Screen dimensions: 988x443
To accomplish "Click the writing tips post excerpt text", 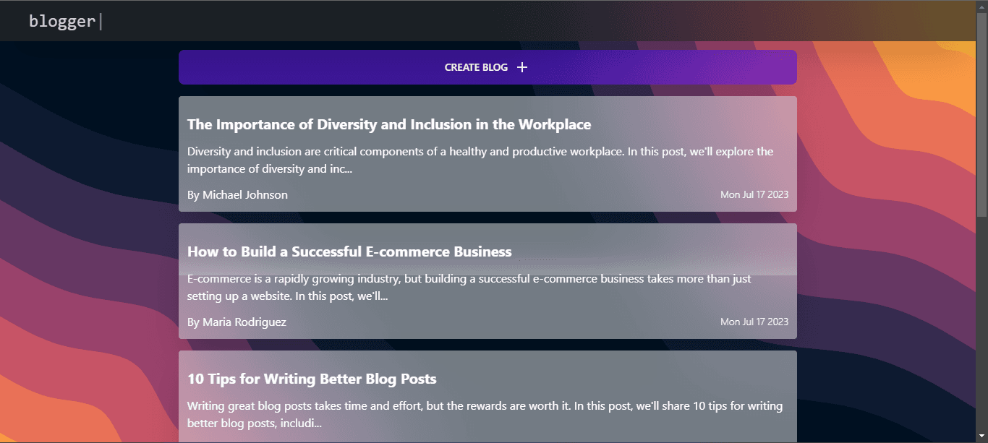I will point(485,415).
